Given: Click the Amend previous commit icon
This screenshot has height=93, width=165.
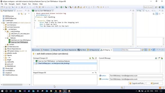Looking at the screenshot, I should [156, 58].
